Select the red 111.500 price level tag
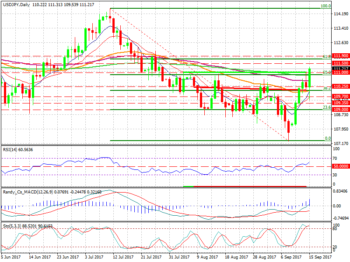The width and height of the screenshot is (350, 262). pos(340,63)
